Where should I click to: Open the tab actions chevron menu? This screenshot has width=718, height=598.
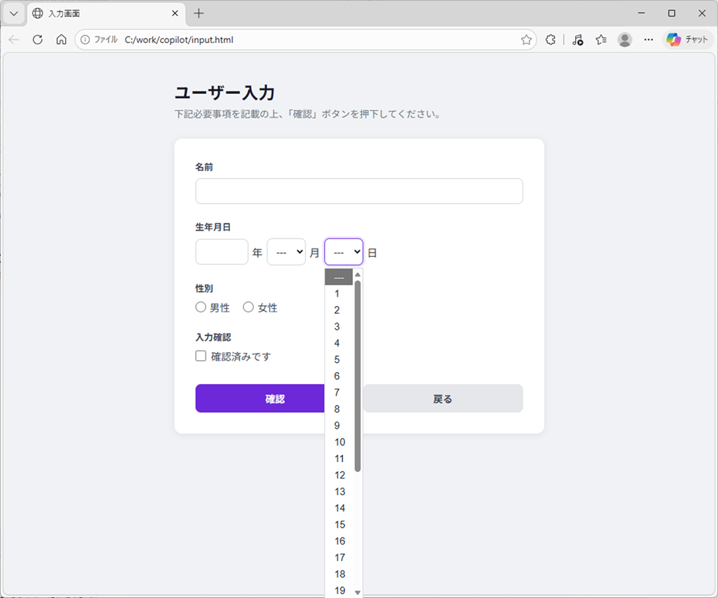click(14, 13)
